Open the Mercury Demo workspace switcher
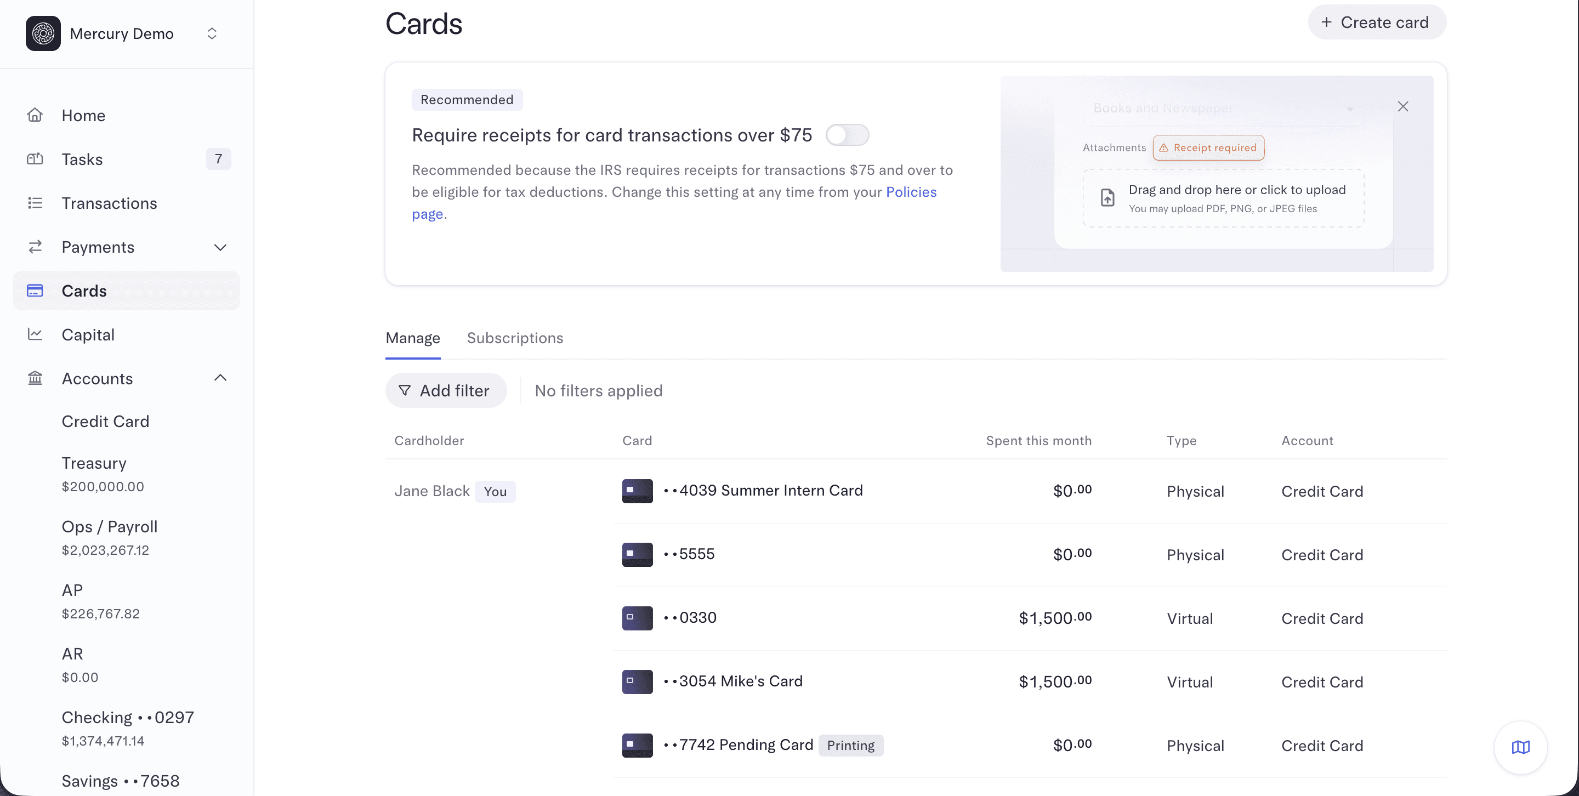 [x=212, y=33]
